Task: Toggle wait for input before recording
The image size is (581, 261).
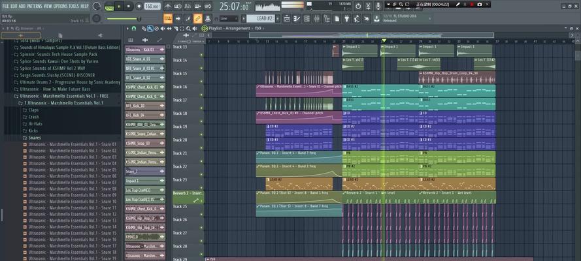Action: tap(178, 7)
